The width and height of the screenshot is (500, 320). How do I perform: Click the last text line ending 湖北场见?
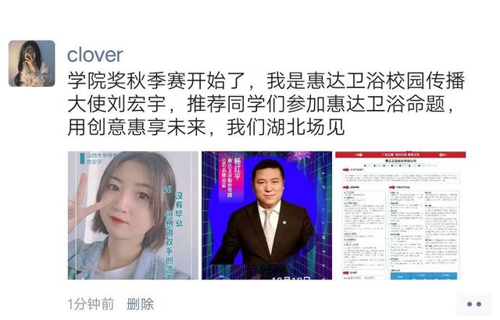tap(206, 127)
